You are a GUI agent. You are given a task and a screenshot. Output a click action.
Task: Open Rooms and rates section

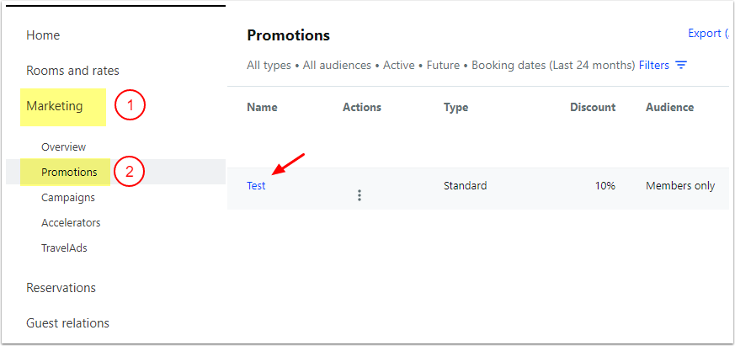point(72,71)
